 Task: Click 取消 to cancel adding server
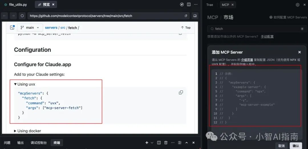pos(281,146)
